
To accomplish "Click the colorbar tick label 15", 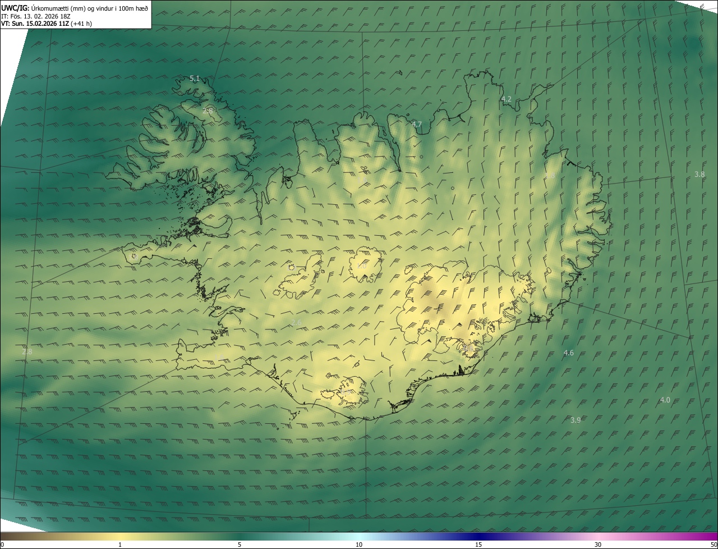I will tap(478, 545).
